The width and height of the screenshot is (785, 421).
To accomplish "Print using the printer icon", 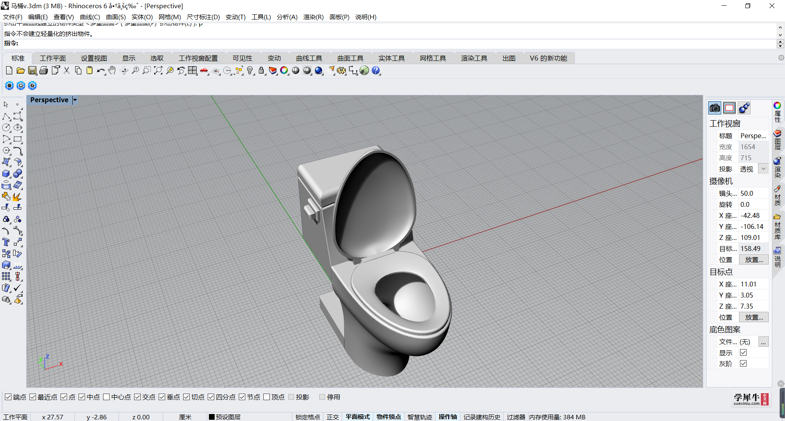I will [43, 71].
